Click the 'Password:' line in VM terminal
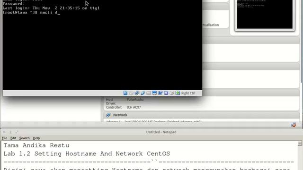 tap(14, 4)
